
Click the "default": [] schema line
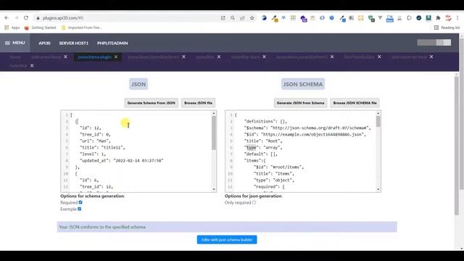click(261, 154)
